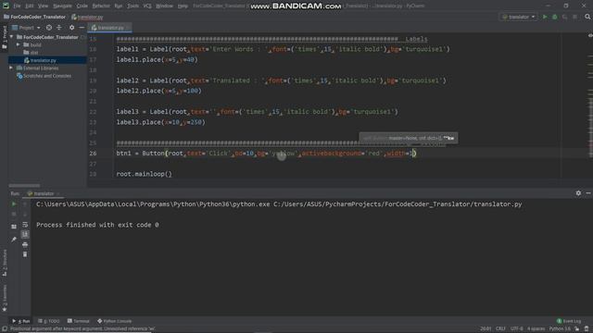Click the scroll down icon in Run panel
Screen dimensions: 593x333
coord(25,214)
